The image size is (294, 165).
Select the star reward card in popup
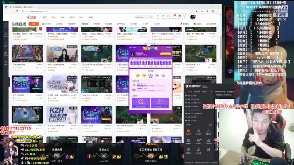coord(141,103)
